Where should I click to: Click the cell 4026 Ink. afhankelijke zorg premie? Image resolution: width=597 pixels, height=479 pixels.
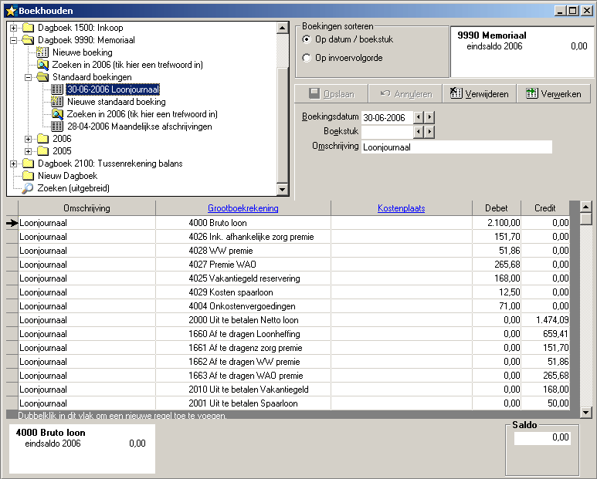coord(243,237)
